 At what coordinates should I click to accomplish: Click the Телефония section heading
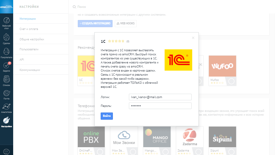pos(86,106)
